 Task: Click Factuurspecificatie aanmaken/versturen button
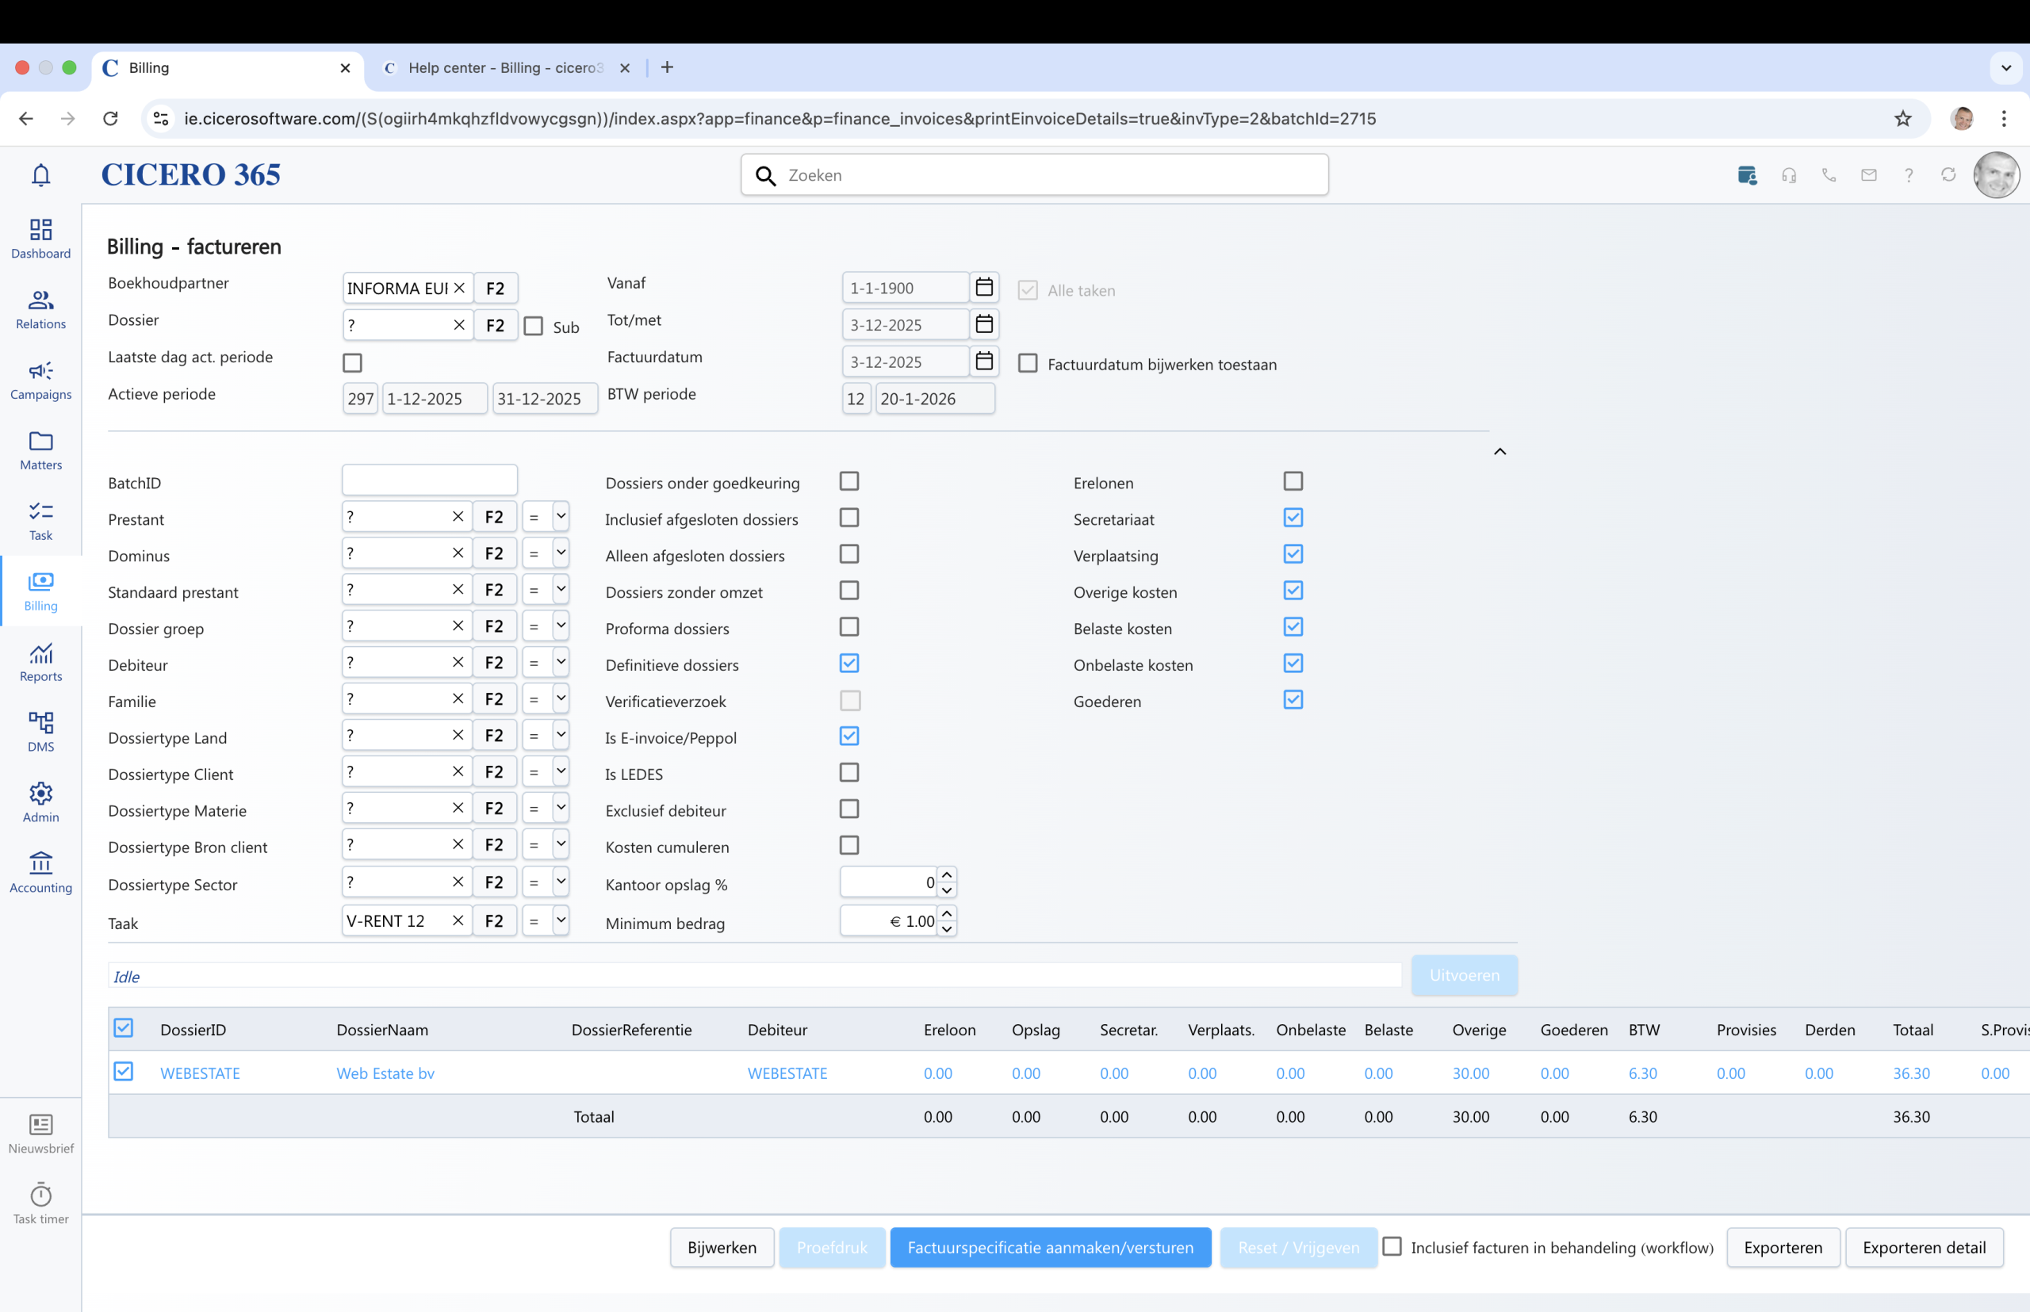pos(1050,1247)
